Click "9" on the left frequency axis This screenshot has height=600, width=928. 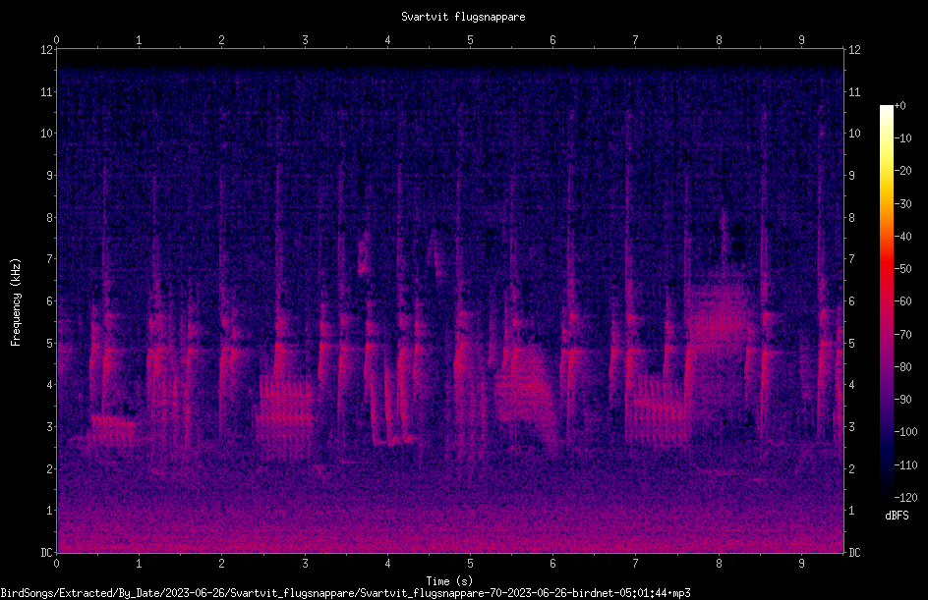click(49, 176)
